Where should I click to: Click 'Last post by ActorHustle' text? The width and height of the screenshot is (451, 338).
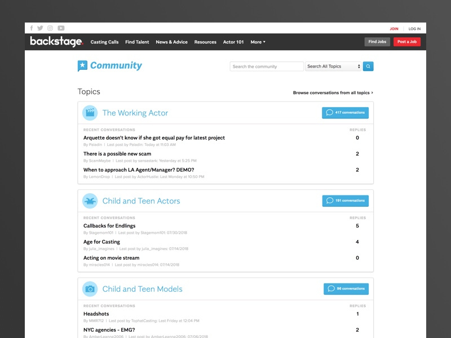click(160, 177)
